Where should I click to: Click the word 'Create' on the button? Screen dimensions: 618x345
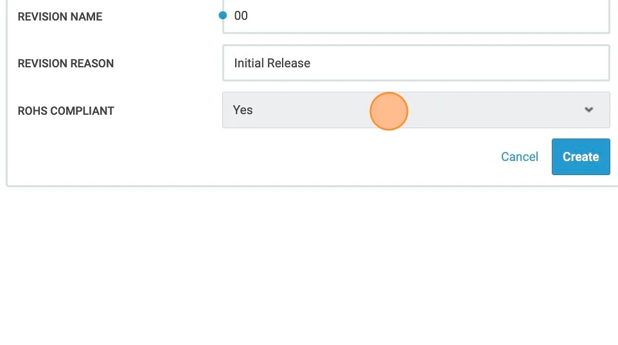[x=581, y=156]
